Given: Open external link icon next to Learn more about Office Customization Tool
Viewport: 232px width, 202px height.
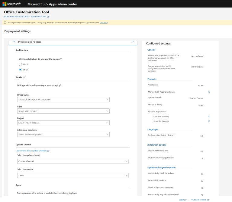Looking at the screenshot, I should click(48, 17).
